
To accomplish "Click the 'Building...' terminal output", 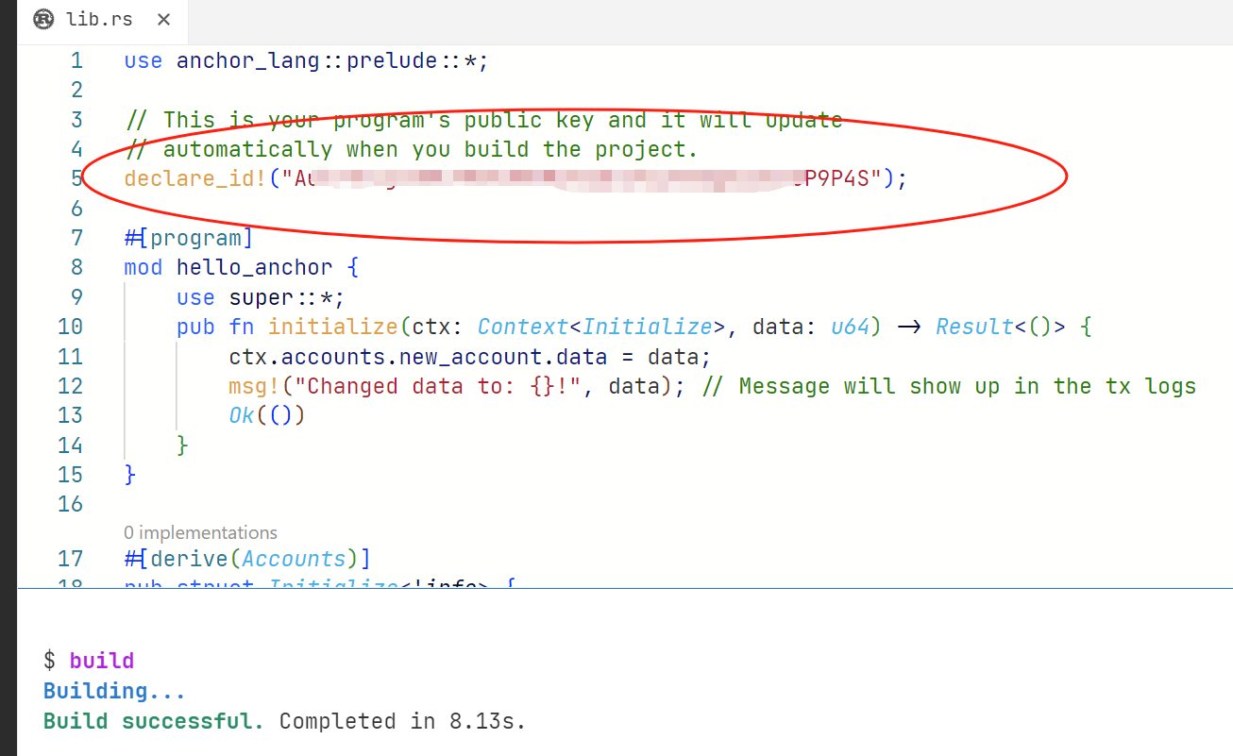I will click(114, 691).
